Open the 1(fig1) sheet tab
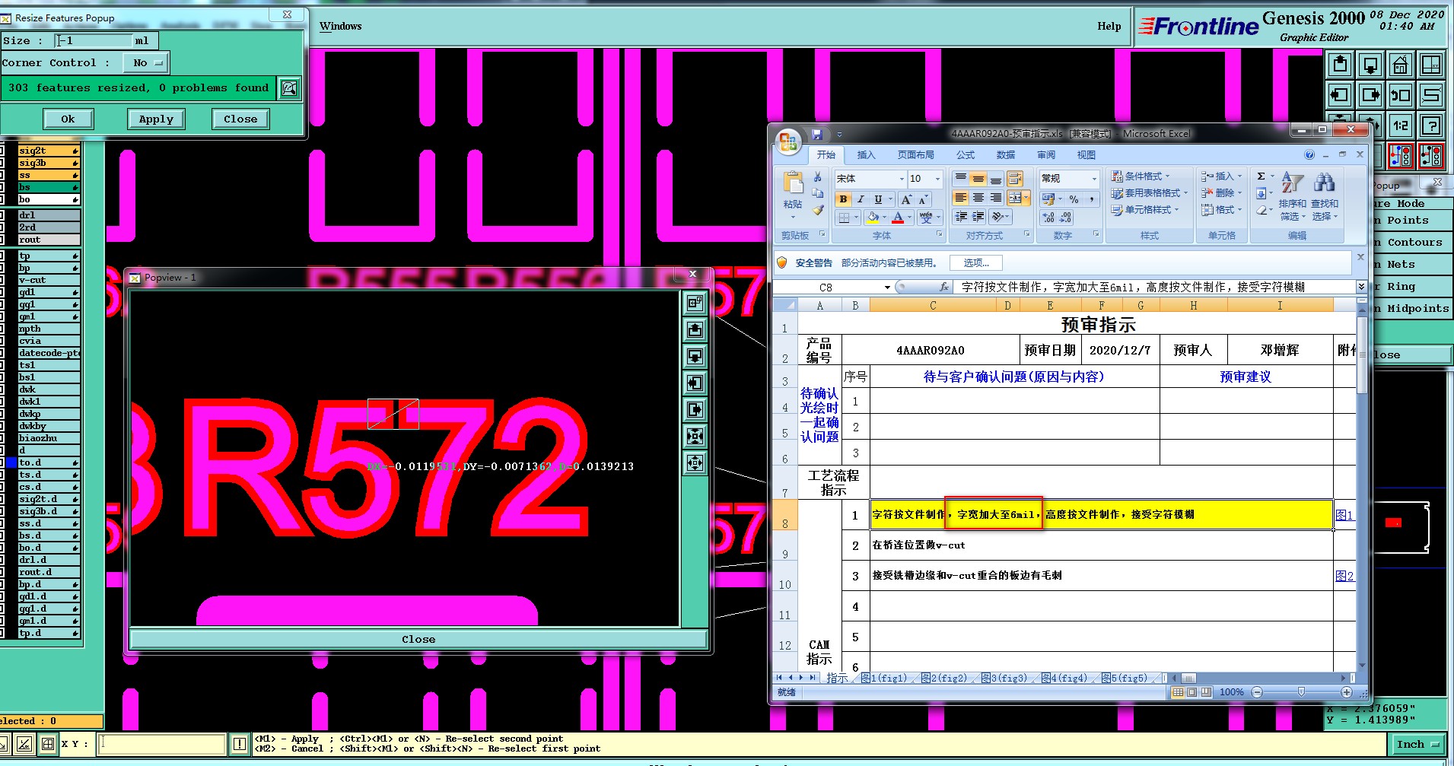The width and height of the screenshot is (1454, 766). (884, 678)
